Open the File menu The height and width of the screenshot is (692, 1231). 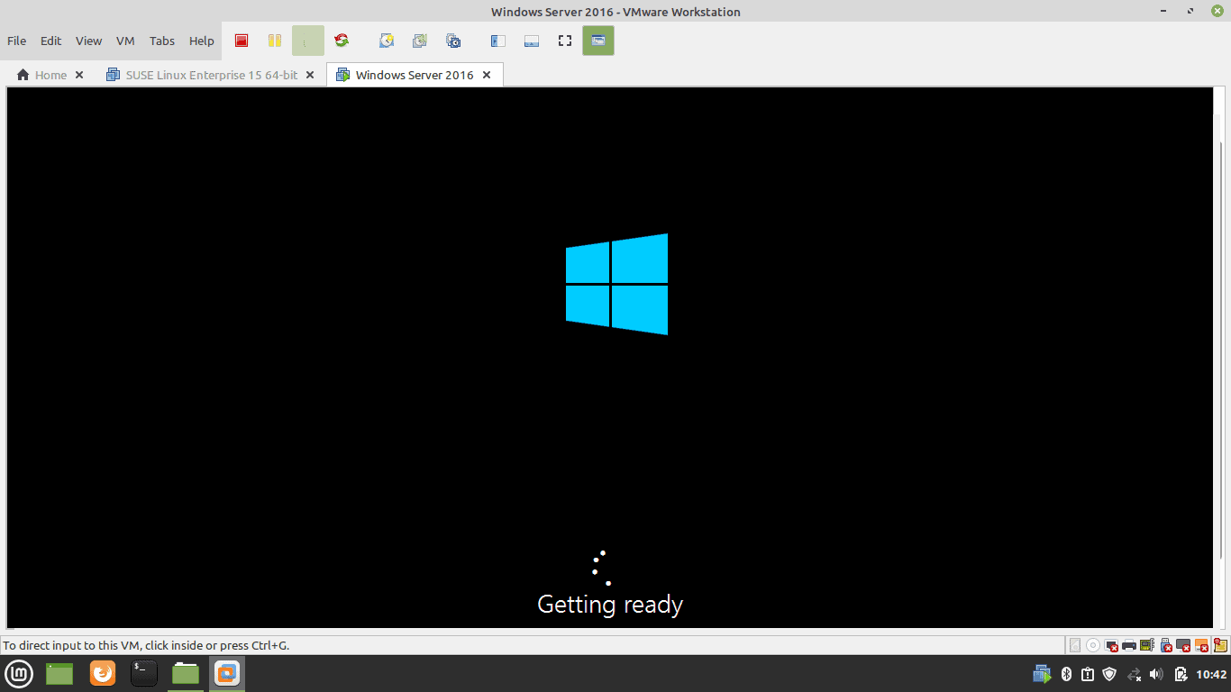click(x=17, y=41)
